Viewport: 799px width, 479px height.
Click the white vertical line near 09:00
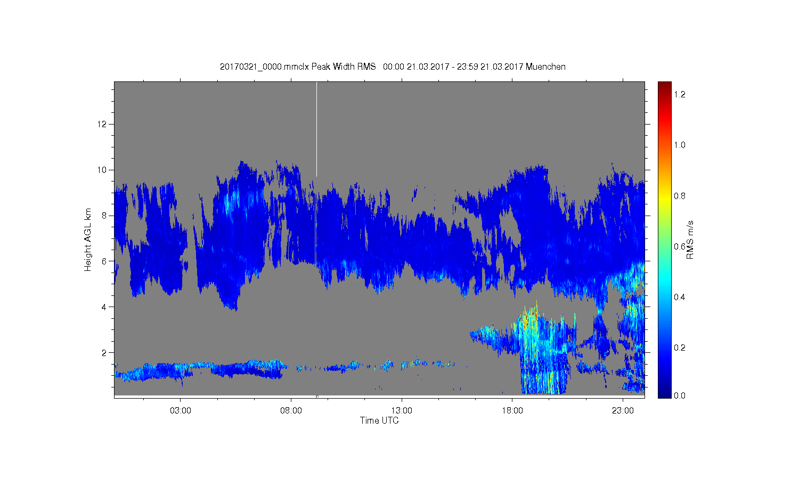tap(316, 129)
